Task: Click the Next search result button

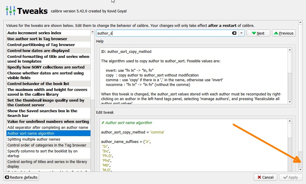Action: point(258,33)
